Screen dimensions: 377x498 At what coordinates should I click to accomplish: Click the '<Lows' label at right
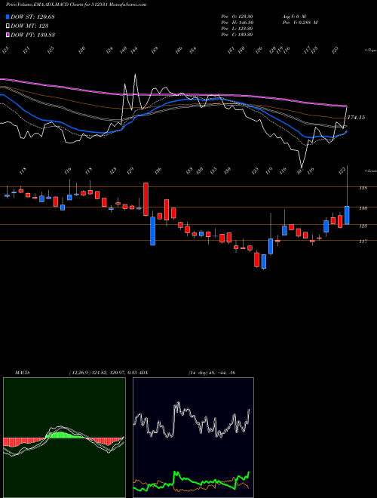click(x=370, y=171)
